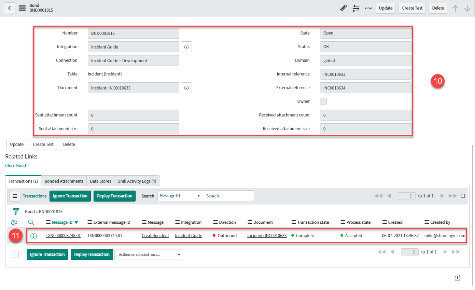Viewport: 475px width, 290px height.
Task: Click the paperclip manage attachments icon
Action: pos(343,8)
